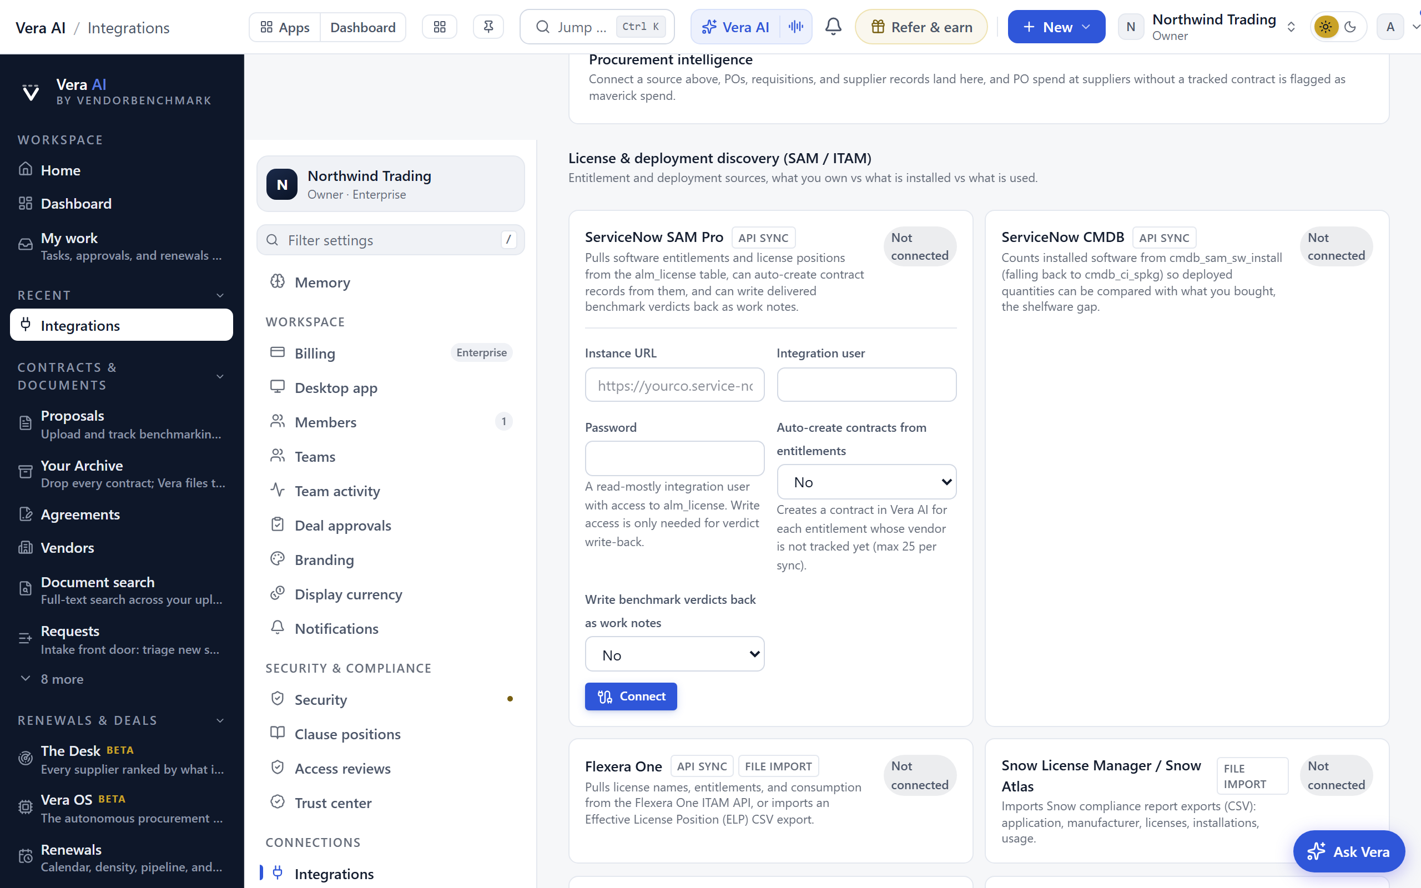Collapse the Contracts & Documents section
Viewport: 1421px width, 888px height.
click(x=220, y=376)
